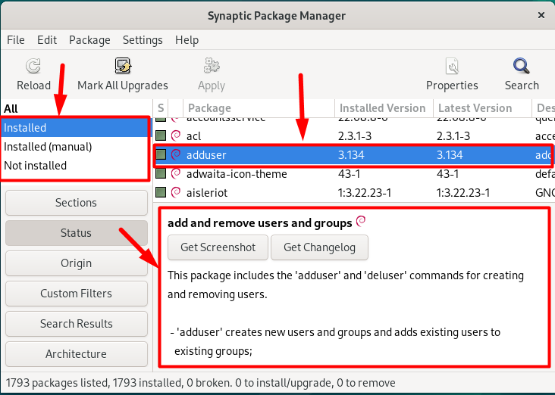
Task: Click the Debian swirl icon for adwaita-icon-theme
Action: tap(176, 173)
